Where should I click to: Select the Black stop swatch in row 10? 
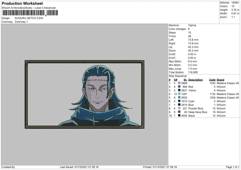click(x=179, y=115)
